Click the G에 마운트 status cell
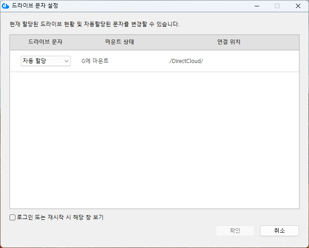 (95, 61)
